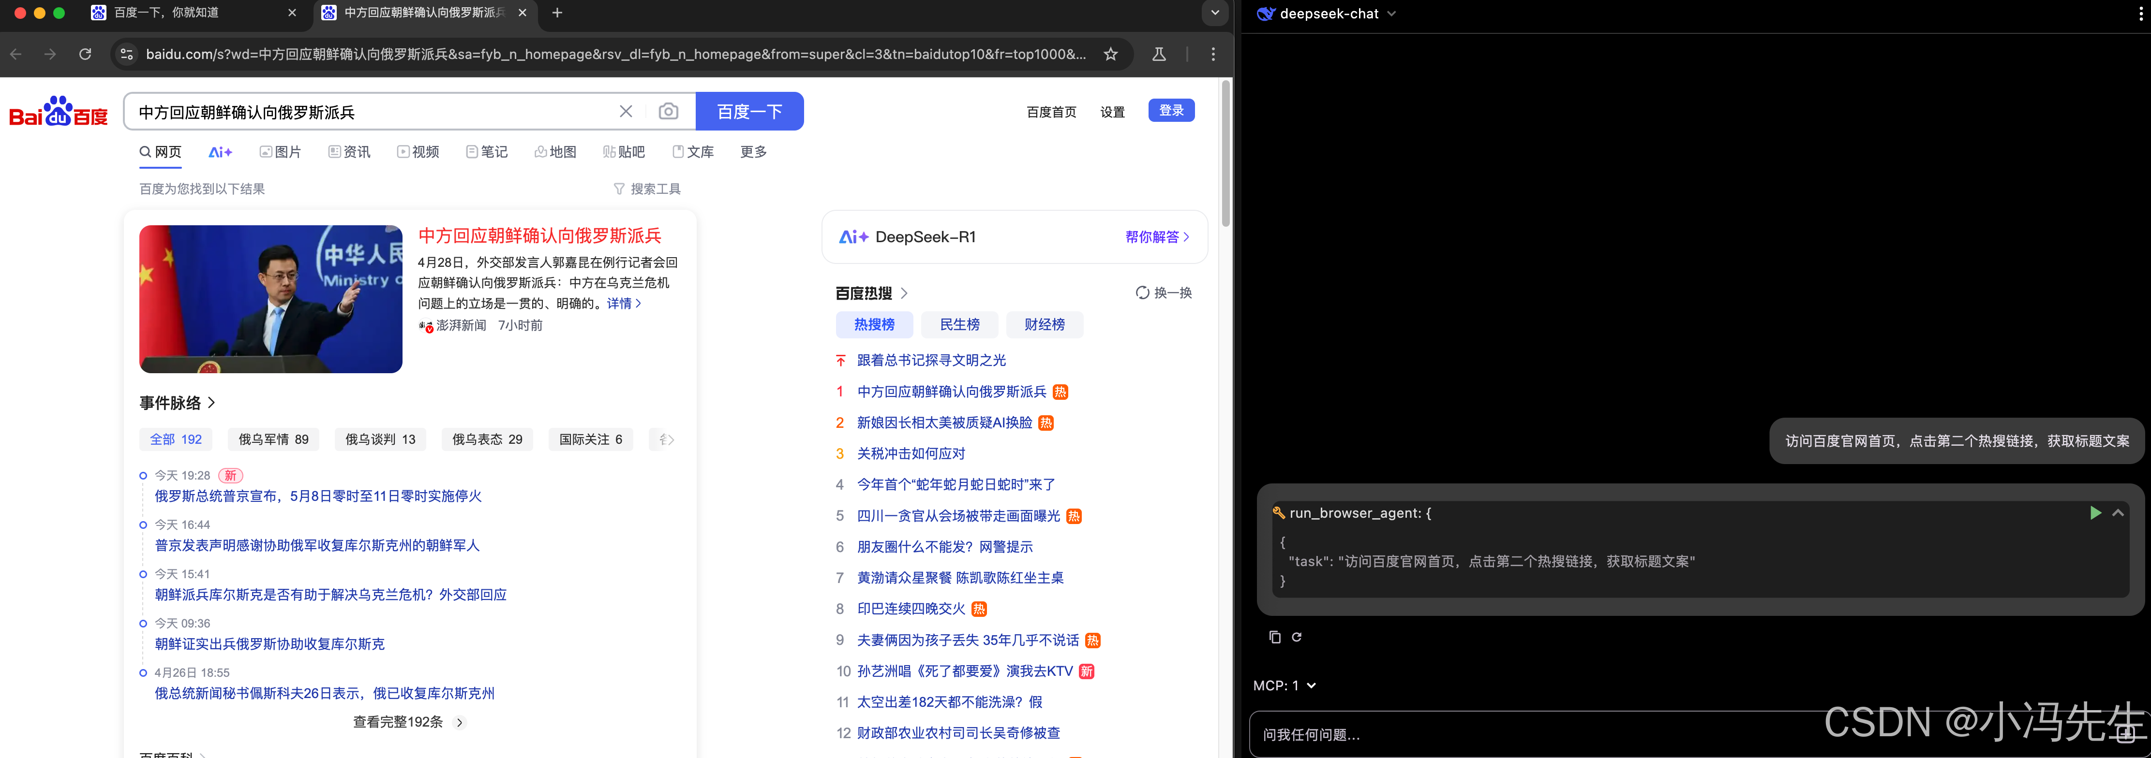Click the camera image search icon
Screen dimensions: 2151x758
[668, 111]
